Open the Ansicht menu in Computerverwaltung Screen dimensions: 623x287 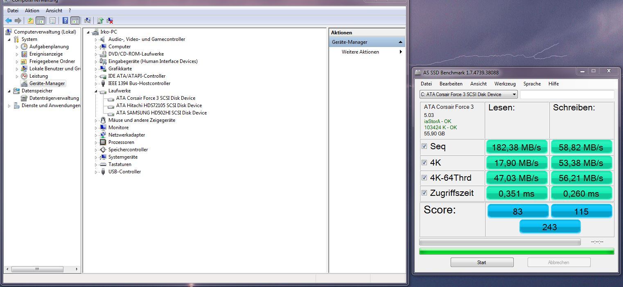point(54,10)
